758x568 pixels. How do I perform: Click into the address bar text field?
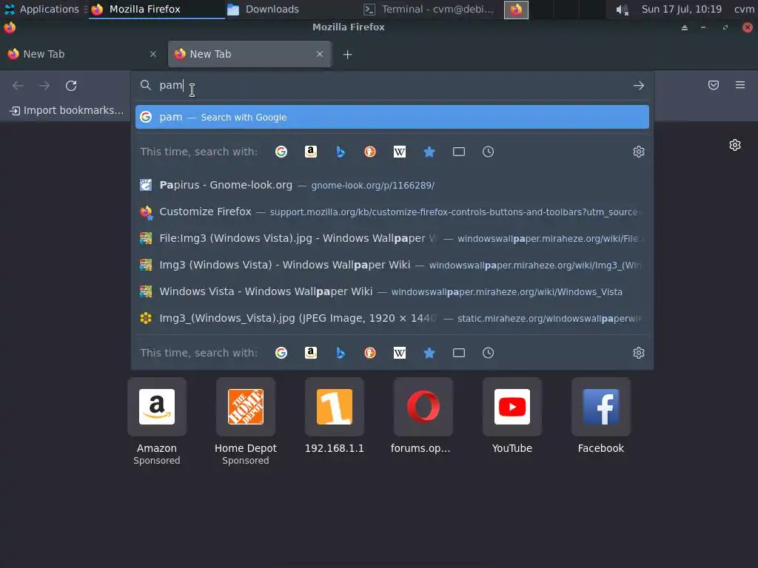392,86
